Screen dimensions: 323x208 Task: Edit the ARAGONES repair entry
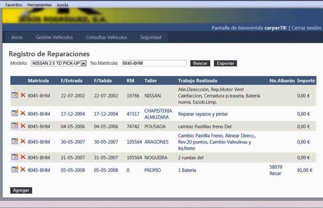click(x=15, y=142)
